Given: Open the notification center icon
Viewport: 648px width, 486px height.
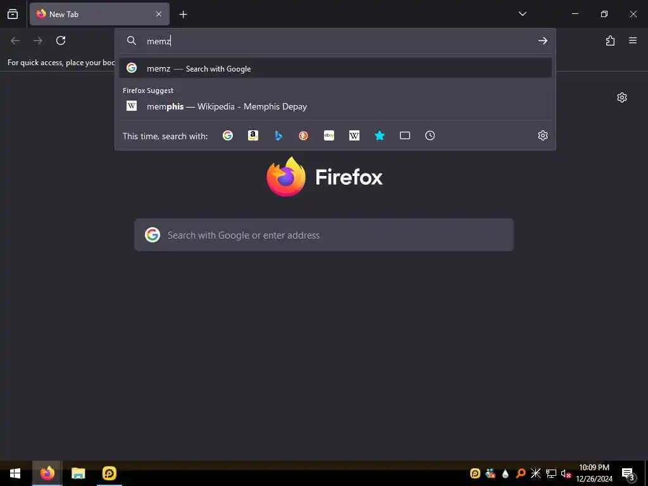Looking at the screenshot, I should (x=628, y=473).
